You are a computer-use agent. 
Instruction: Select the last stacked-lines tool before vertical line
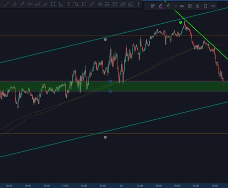(x=130, y=4)
